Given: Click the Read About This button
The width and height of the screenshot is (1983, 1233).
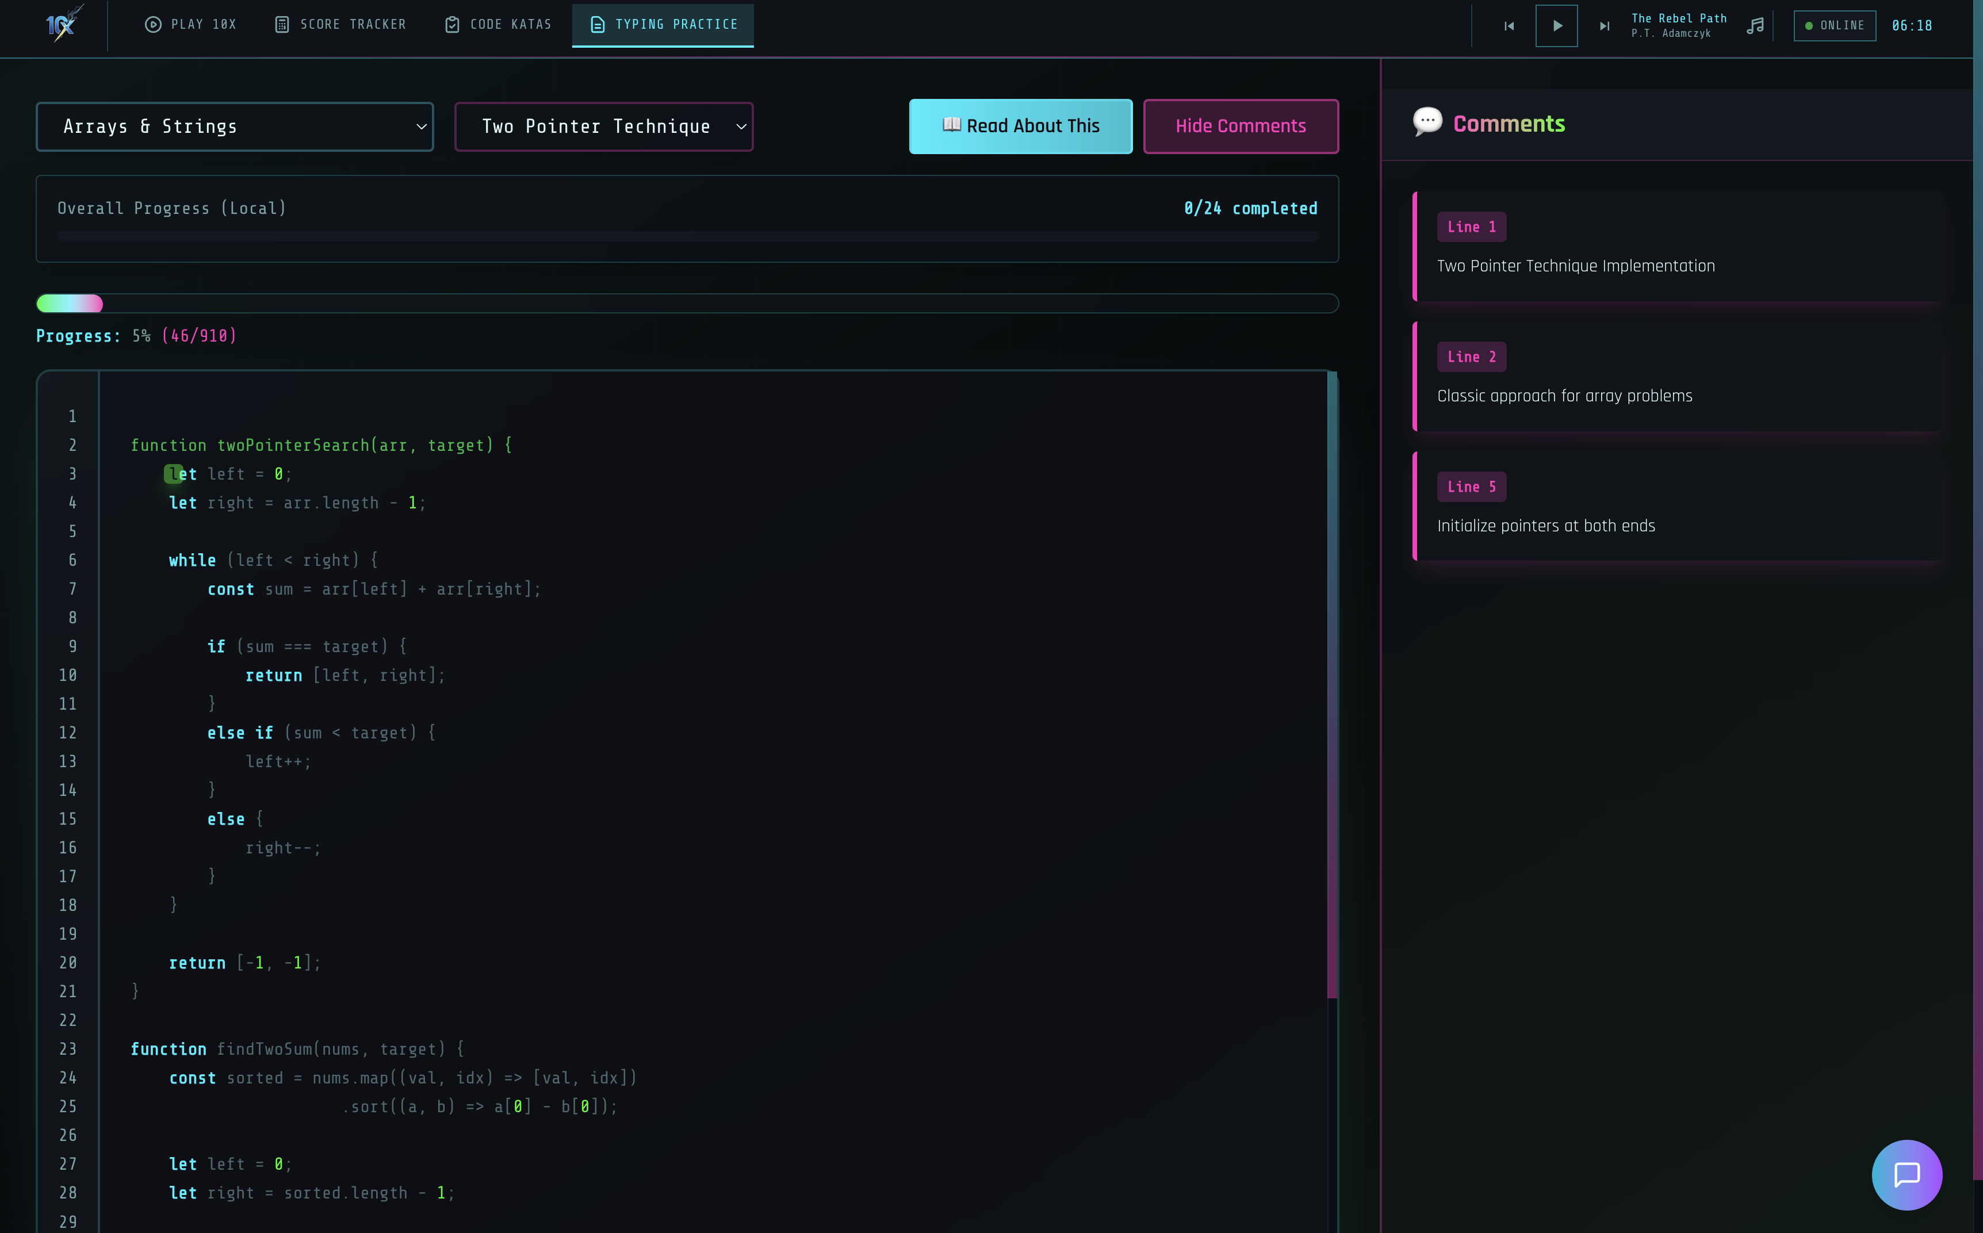Looking at the screenshot, I should [x=1020, y=125].
